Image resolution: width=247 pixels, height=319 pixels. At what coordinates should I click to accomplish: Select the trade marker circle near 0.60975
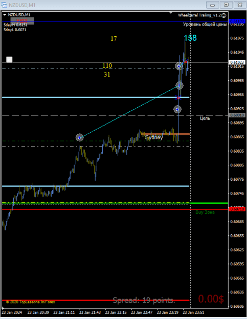pos(179,86)
